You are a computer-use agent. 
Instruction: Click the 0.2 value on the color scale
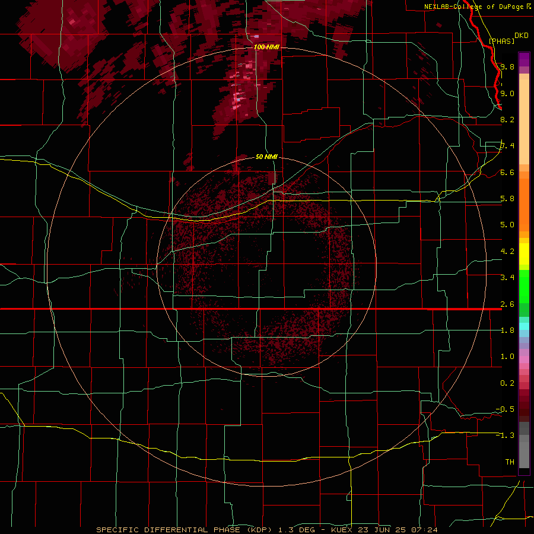point(507,383)
